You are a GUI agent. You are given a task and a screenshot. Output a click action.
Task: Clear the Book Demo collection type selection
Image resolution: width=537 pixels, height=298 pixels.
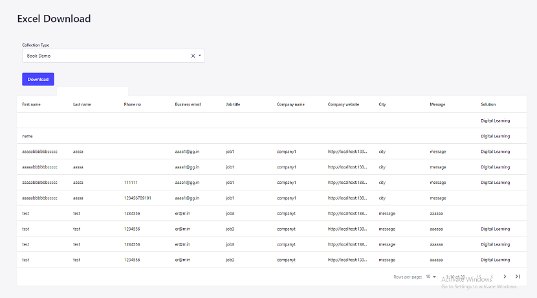click(193, 56)
